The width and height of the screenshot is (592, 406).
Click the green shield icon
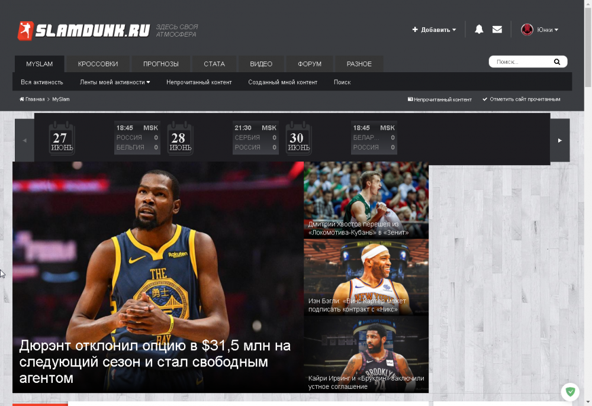click(x=570, y=392)
